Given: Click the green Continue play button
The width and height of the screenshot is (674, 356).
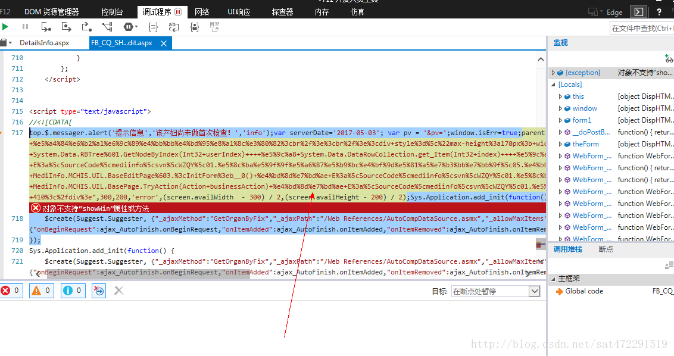Looking at the screenshot, I should pos(5,27).
